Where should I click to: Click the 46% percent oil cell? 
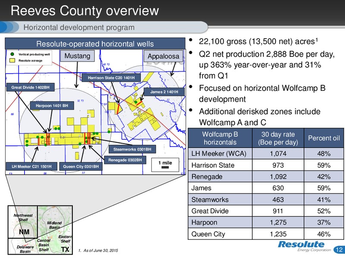[324, 234]
